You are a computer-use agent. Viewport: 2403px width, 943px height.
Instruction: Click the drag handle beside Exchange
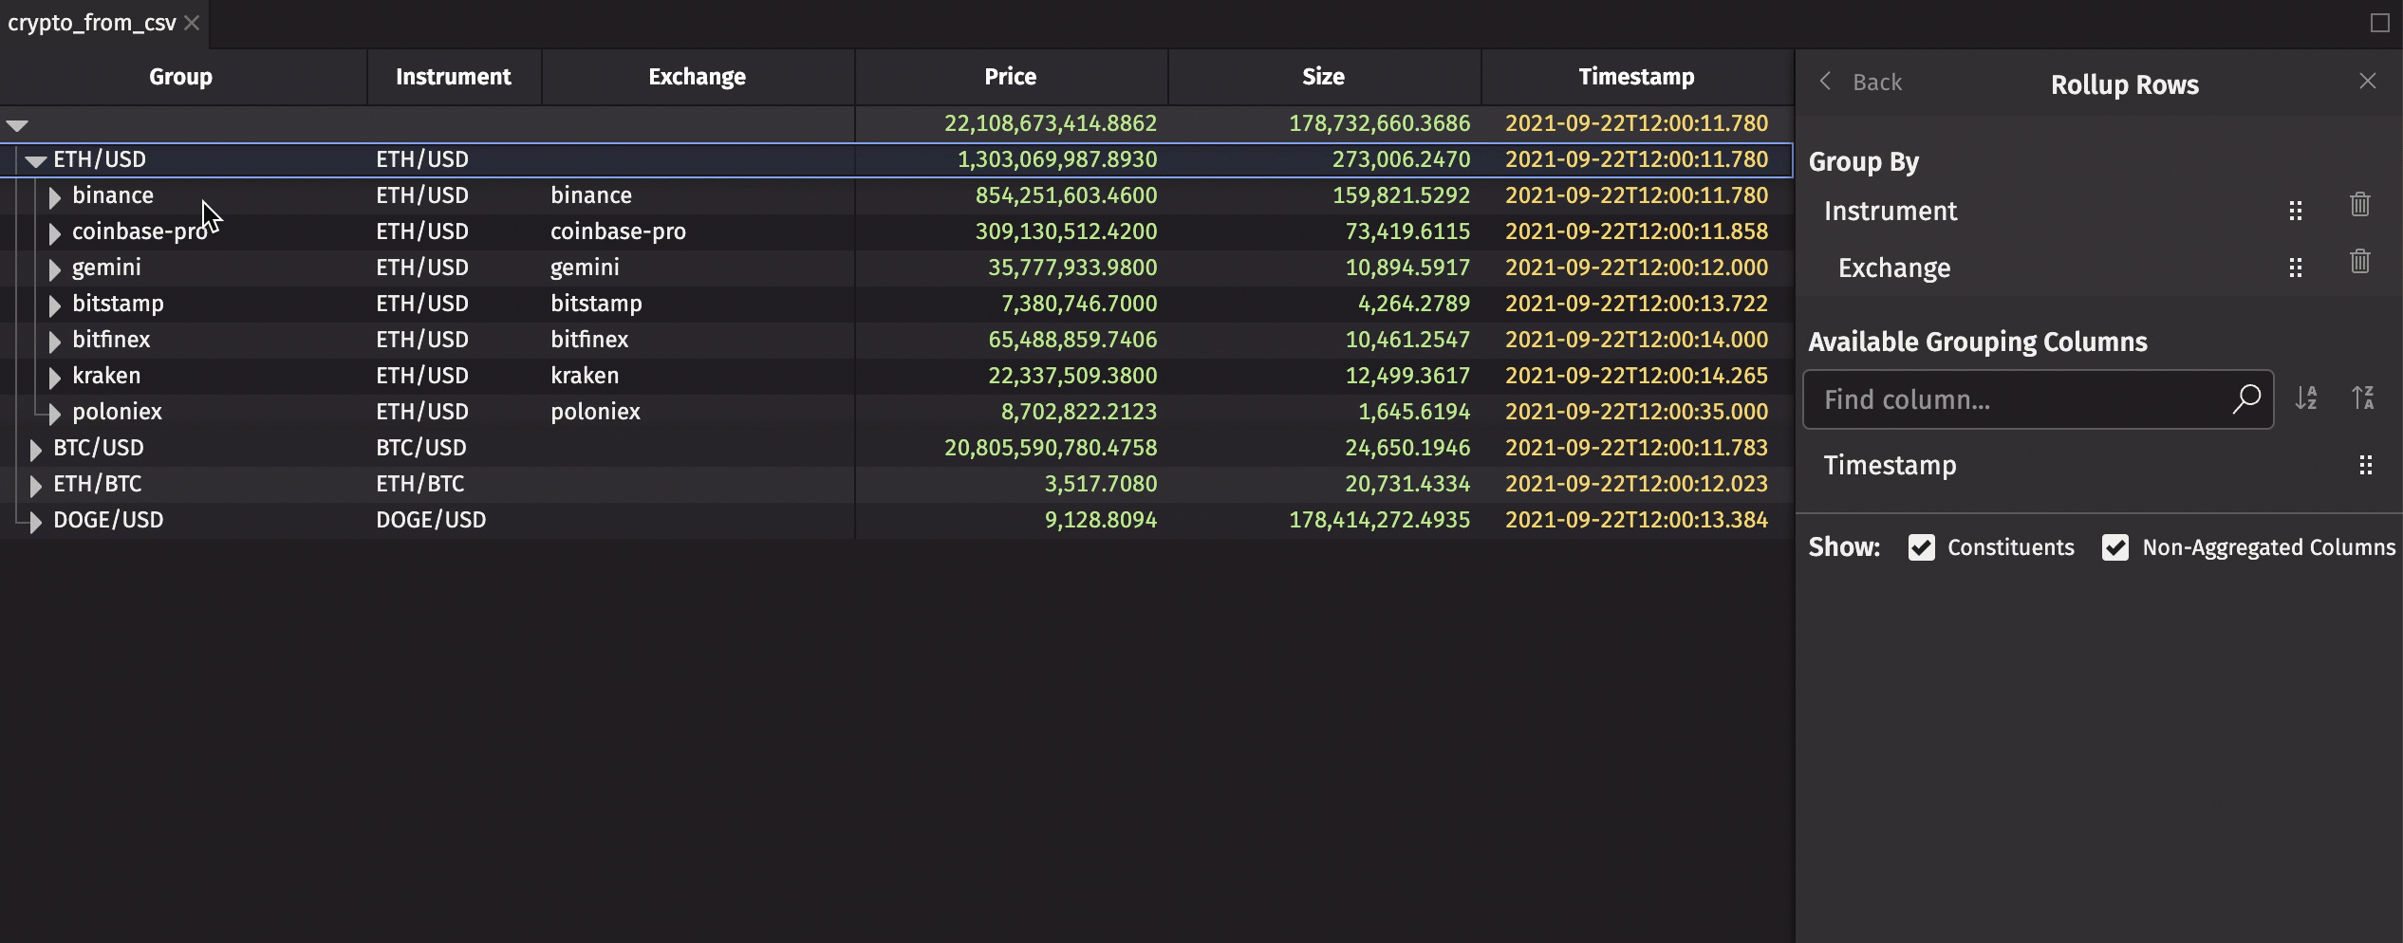(2296, 268)
